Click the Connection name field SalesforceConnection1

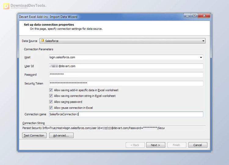[126, 114]
